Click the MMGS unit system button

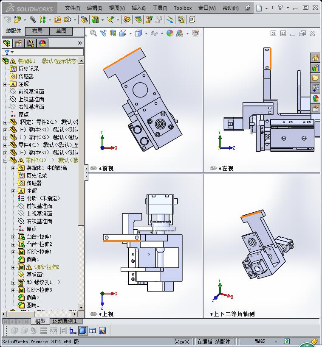(260, 341)
